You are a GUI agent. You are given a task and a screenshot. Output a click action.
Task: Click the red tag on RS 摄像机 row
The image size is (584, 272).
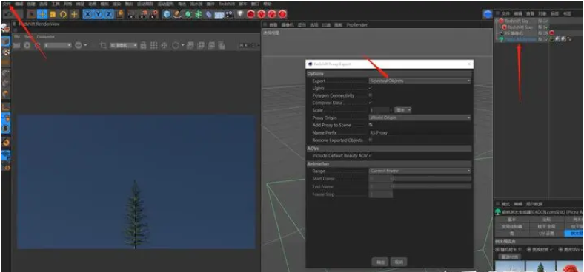(x=551, y=33)
